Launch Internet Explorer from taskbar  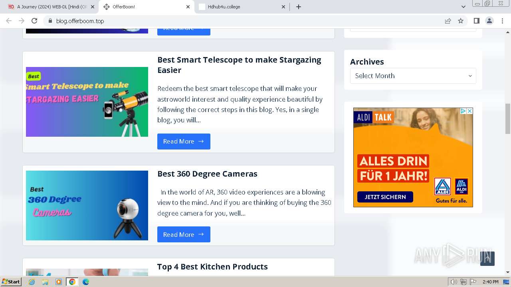coord(32,282)
